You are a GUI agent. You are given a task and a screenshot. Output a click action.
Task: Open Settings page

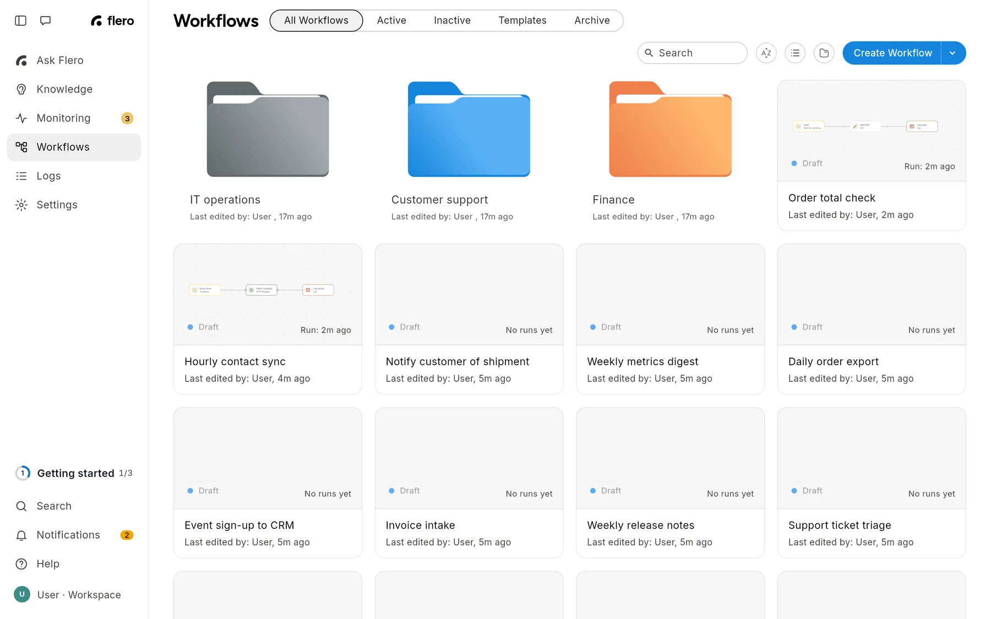click(x=74, y=205)
